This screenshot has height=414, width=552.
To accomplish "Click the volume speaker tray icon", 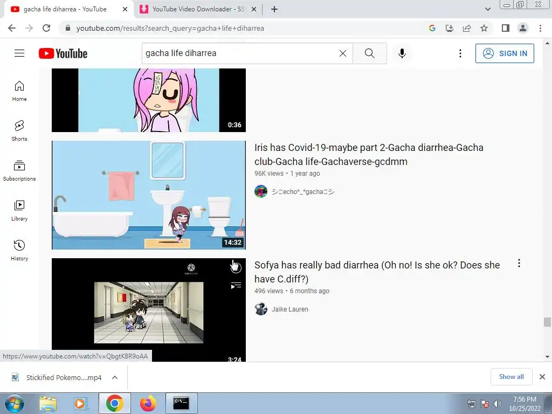I will [x=498, y=404].
